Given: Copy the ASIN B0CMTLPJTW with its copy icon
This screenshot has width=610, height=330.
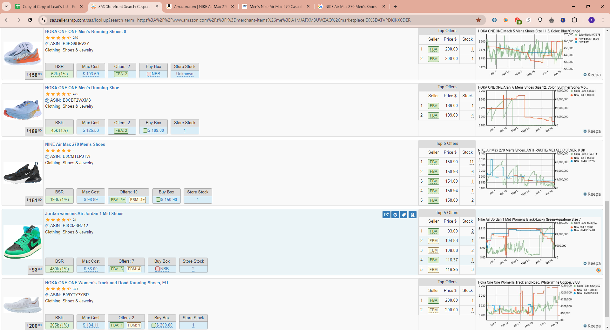Looking at the screenshot, I should pos(47,157).
